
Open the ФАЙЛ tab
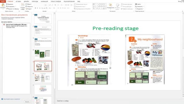[3, 1]
